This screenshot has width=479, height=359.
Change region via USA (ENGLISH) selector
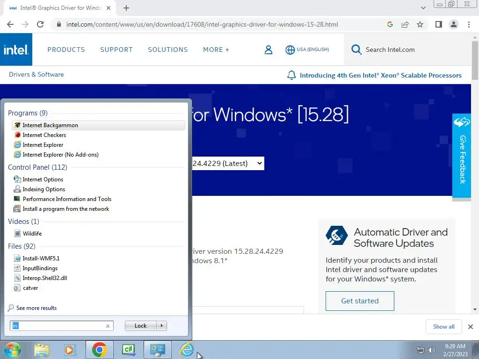click(x=307, y=50)
